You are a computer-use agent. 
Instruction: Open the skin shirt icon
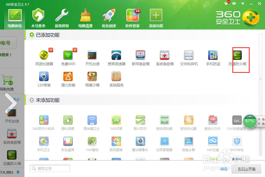(x=226, y=4)
